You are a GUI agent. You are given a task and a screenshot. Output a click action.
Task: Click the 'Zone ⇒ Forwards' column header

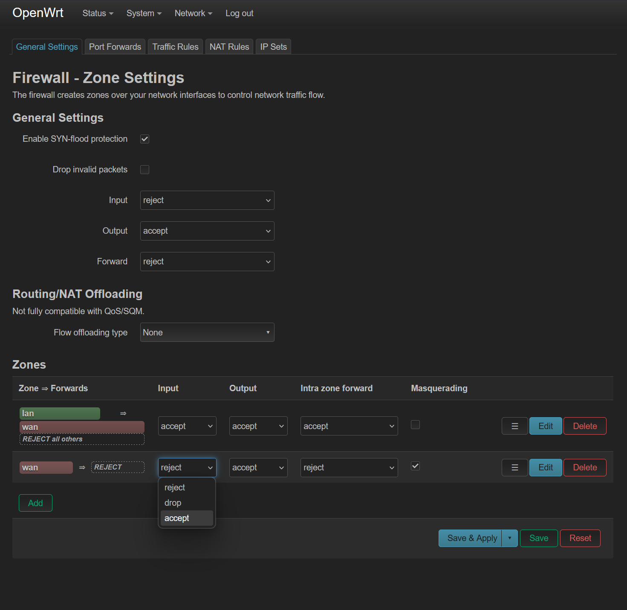53,388
